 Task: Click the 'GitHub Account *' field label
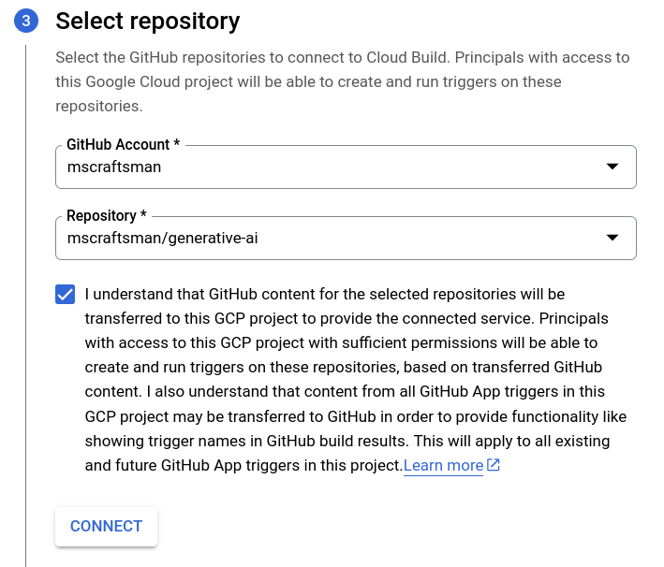pyautogui.click(x=124, y=144)
